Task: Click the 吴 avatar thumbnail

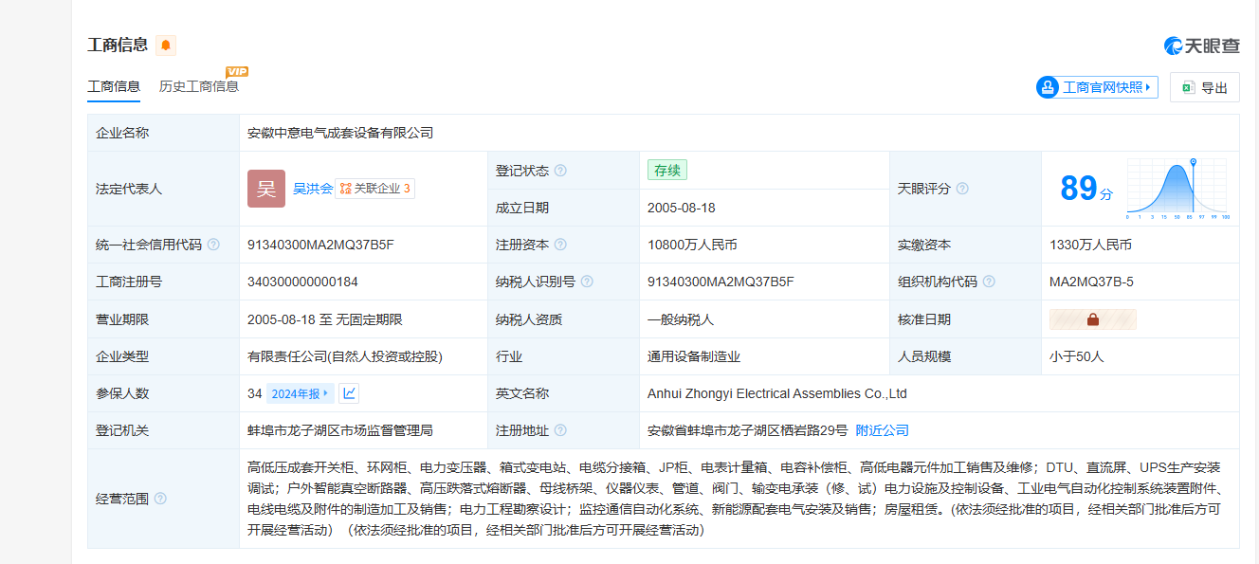Action: tap(265, 189)
